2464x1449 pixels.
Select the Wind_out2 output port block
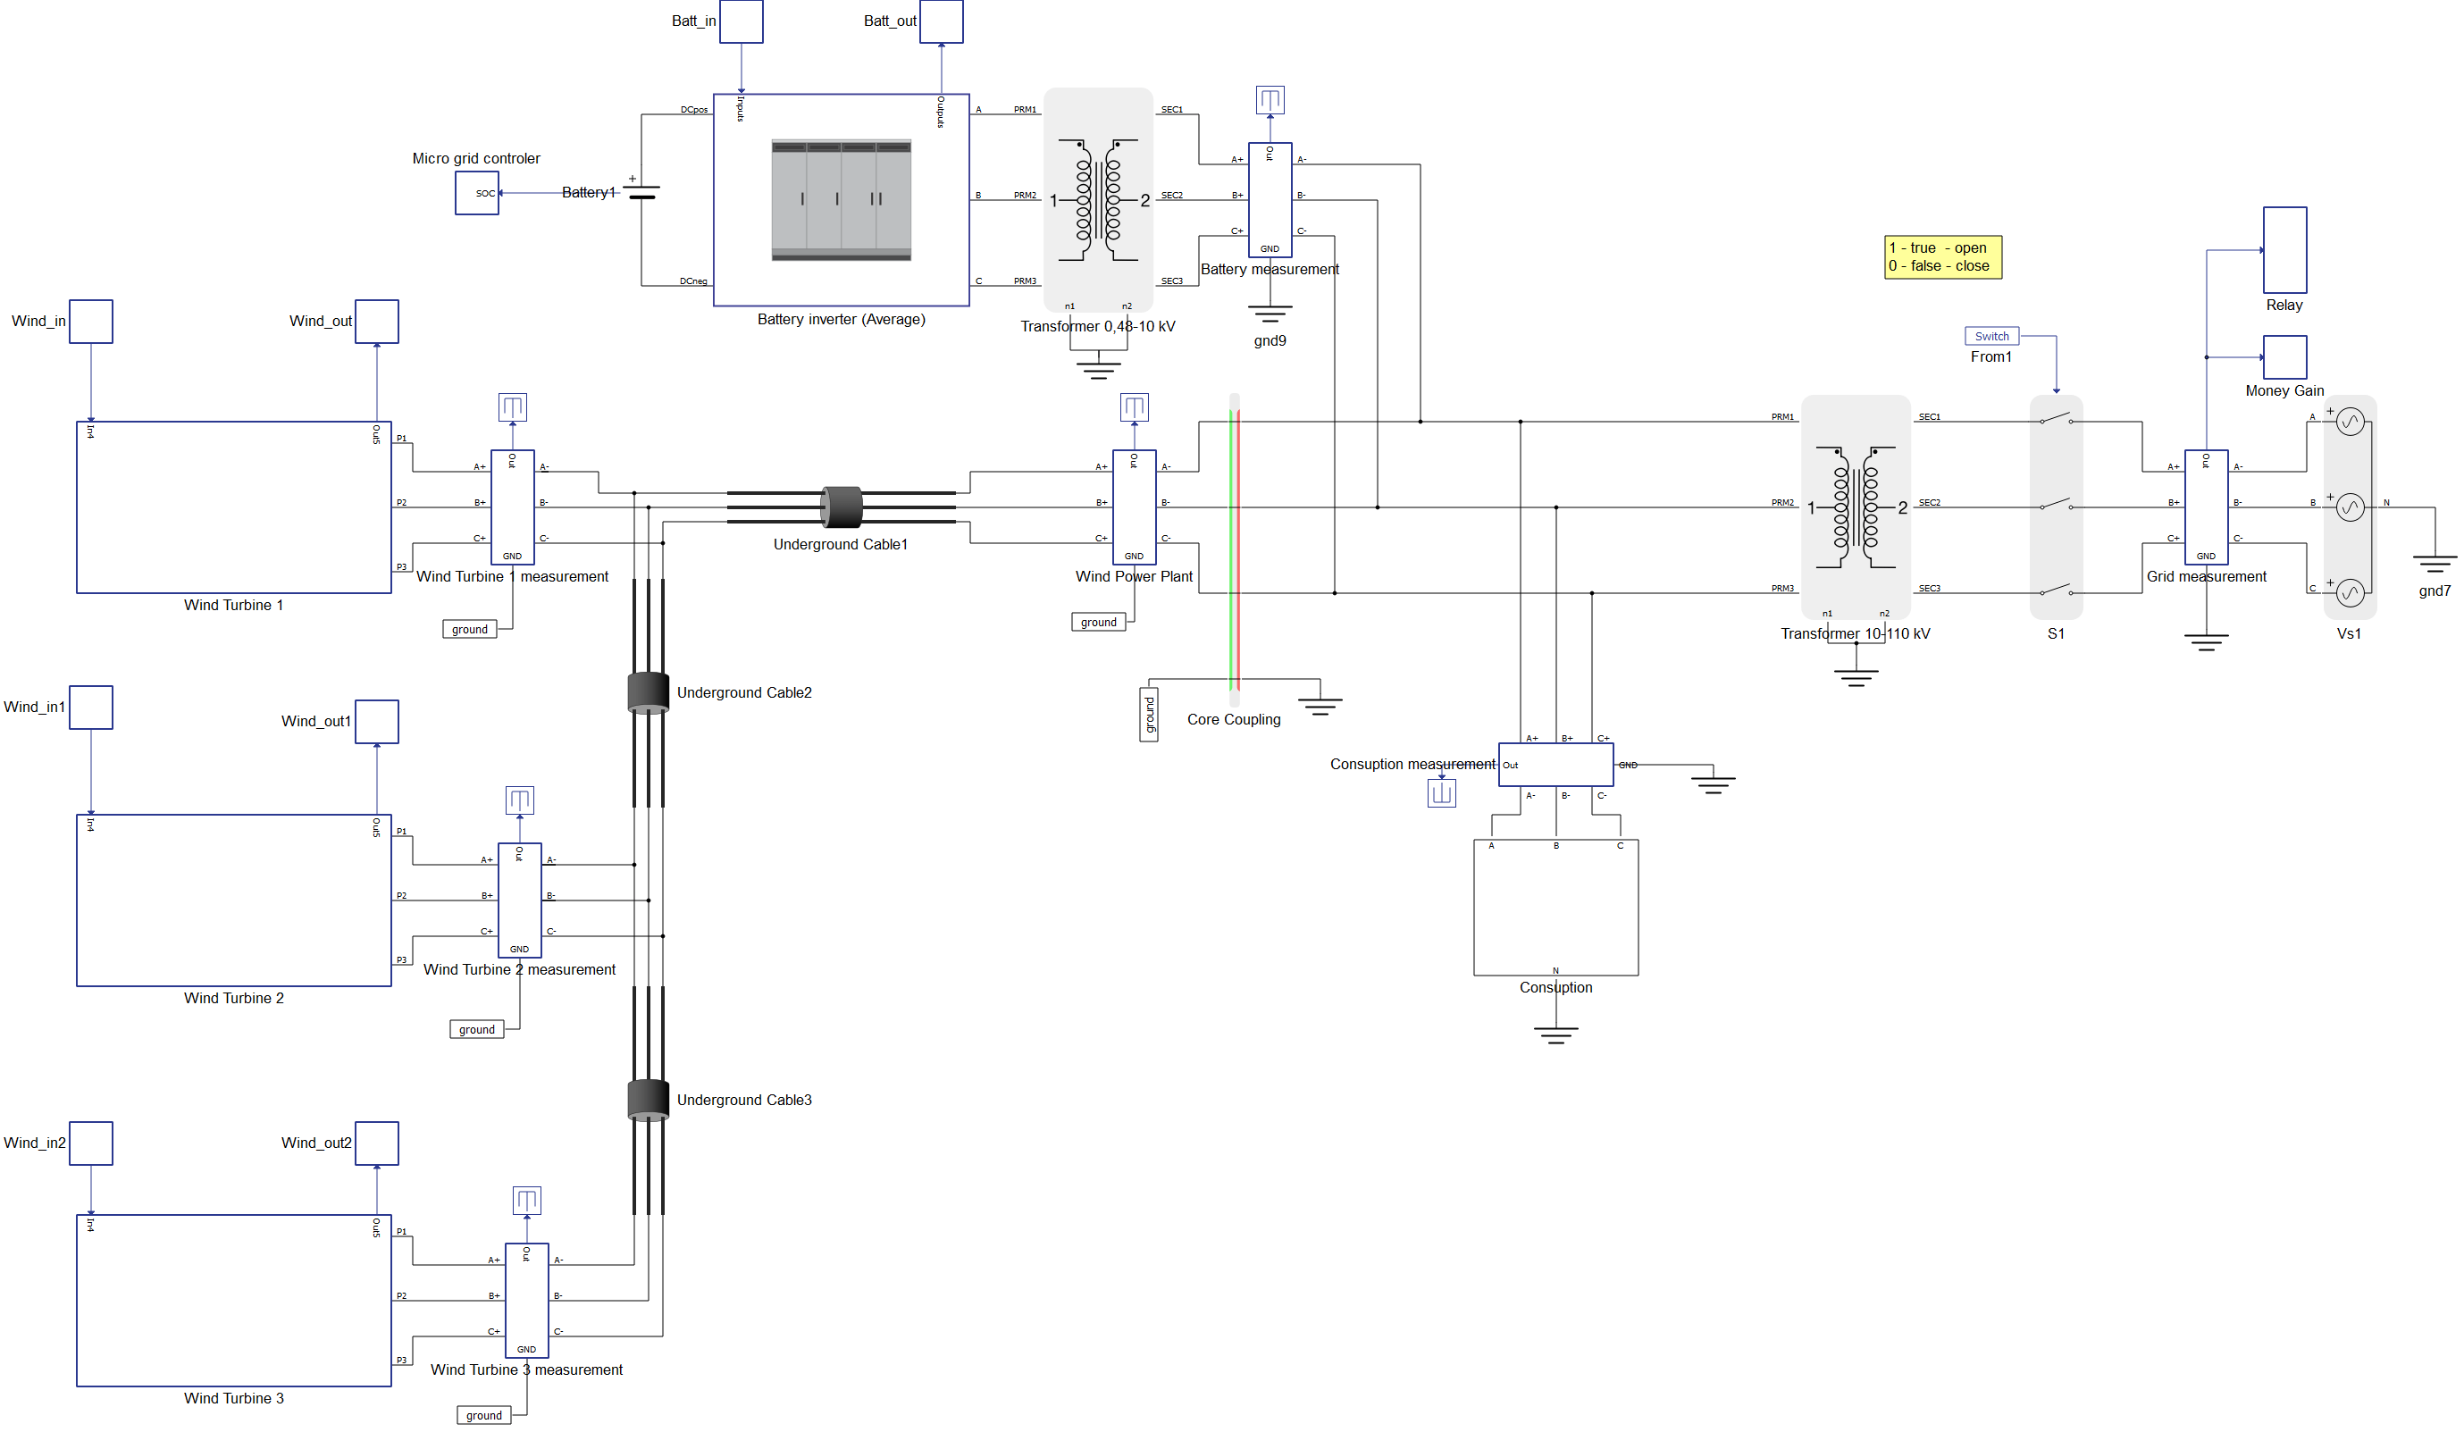click(377, 1142)
